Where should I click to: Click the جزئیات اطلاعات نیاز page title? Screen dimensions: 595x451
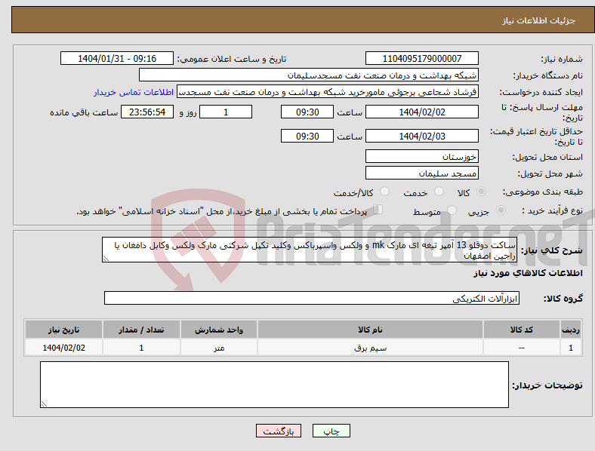pos(539,20)
